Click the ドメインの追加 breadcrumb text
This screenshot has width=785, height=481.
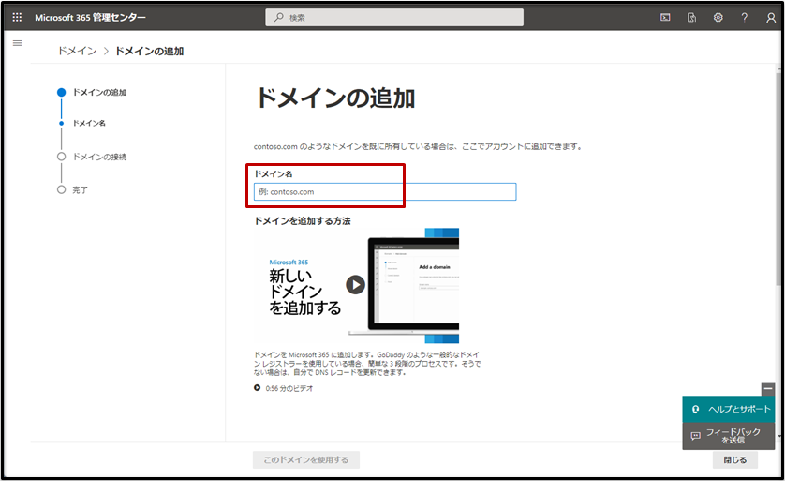[x=149, y=51]
